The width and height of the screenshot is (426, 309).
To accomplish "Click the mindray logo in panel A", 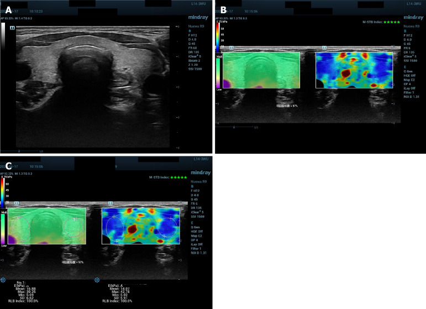I will tap(197, 17).
